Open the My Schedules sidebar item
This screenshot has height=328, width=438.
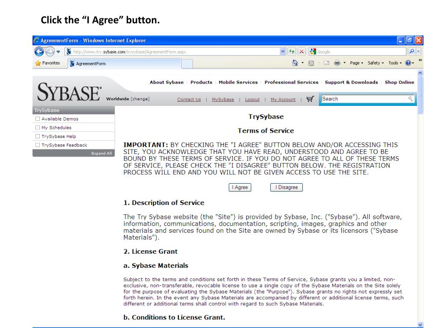click(x=56, y=127)
